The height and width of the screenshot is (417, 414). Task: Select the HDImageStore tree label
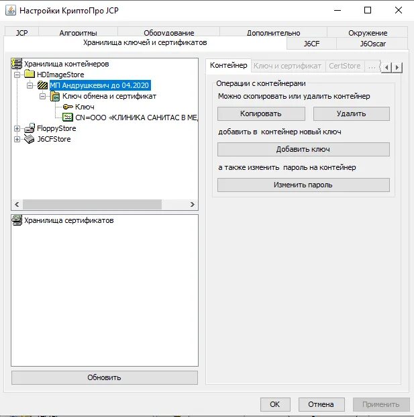60,75
